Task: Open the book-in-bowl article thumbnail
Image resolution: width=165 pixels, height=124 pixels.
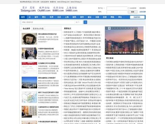Action: [x=29, y=39]
